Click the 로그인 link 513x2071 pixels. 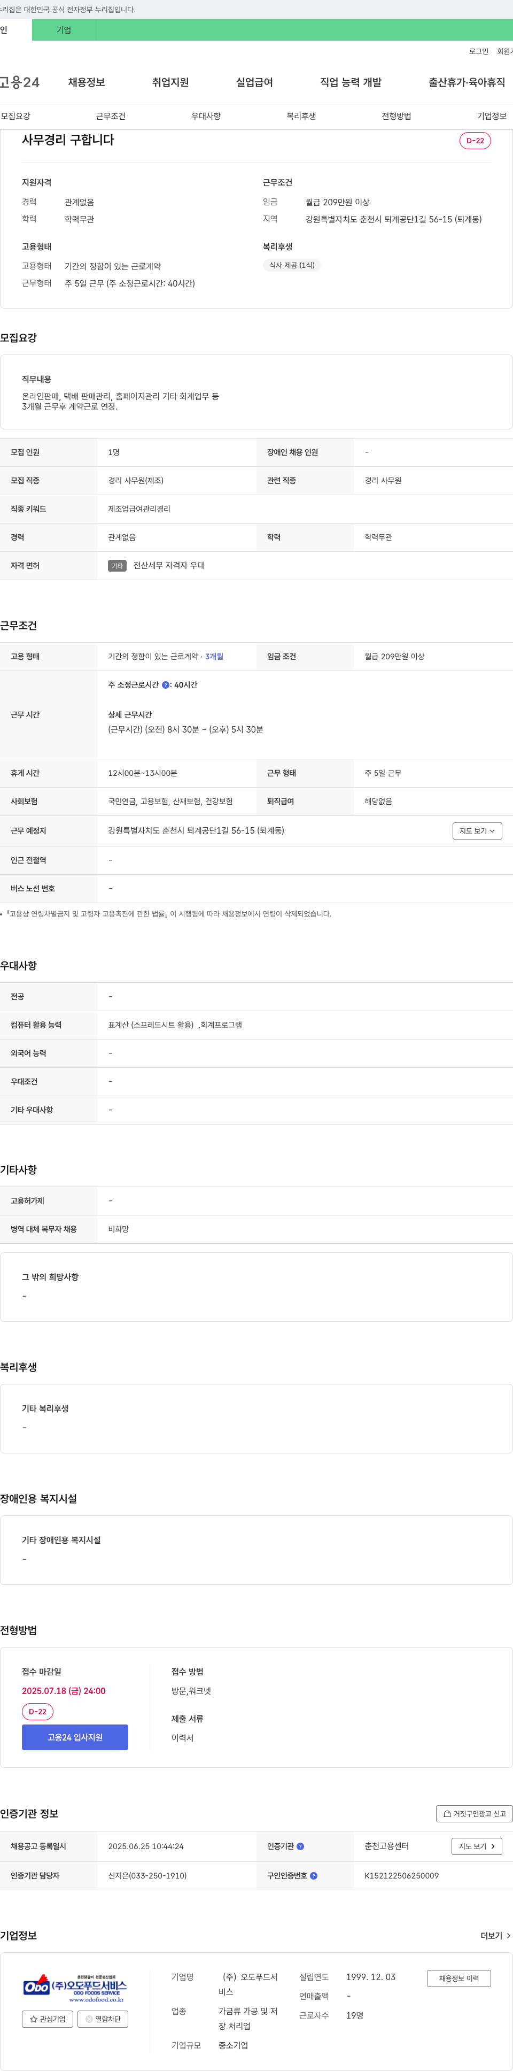pos(478,51)
